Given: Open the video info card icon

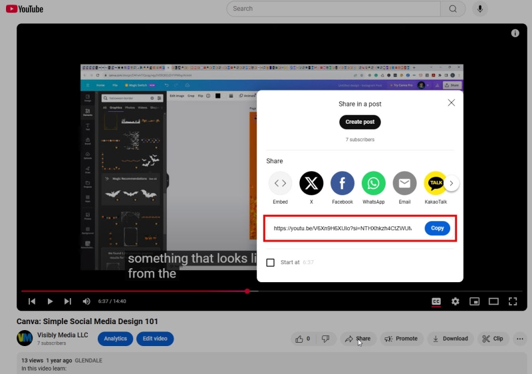Looking at the screenshot, I should [515, 33].
